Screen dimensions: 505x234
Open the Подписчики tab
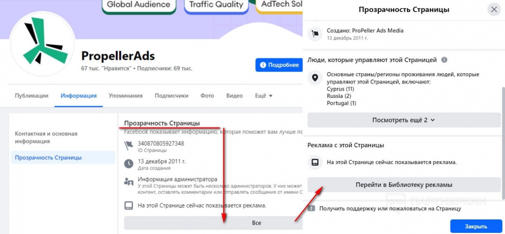click(x=171, y=96)
